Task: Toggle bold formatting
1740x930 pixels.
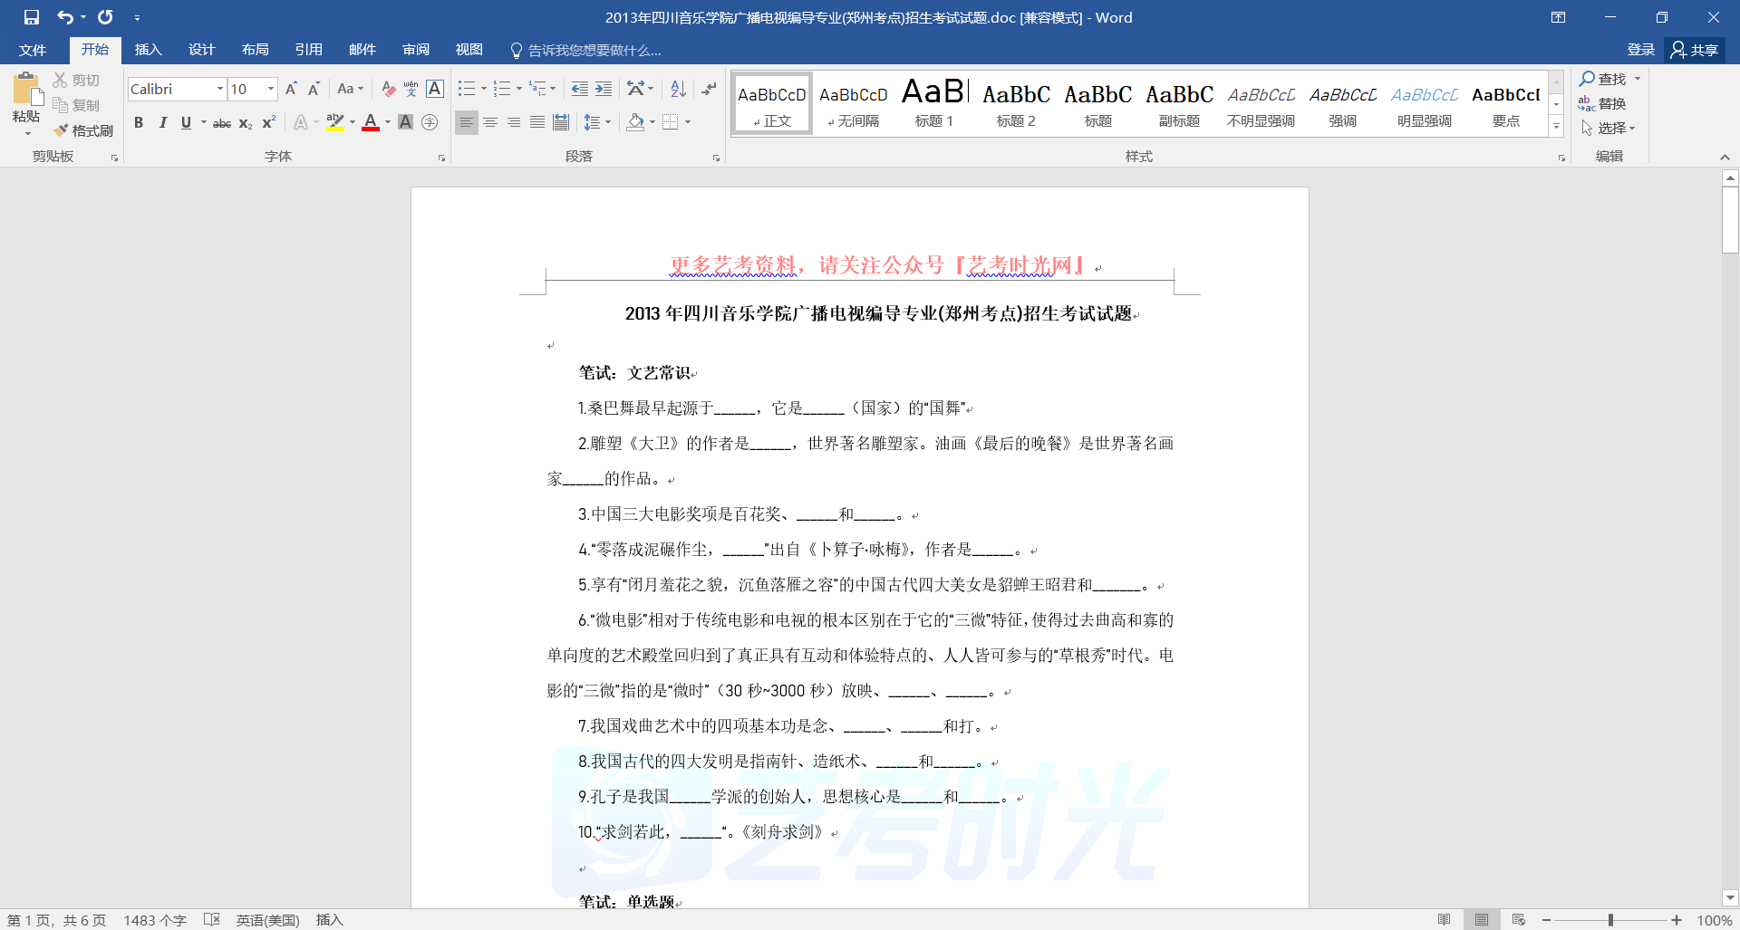Action: point(139,122)
